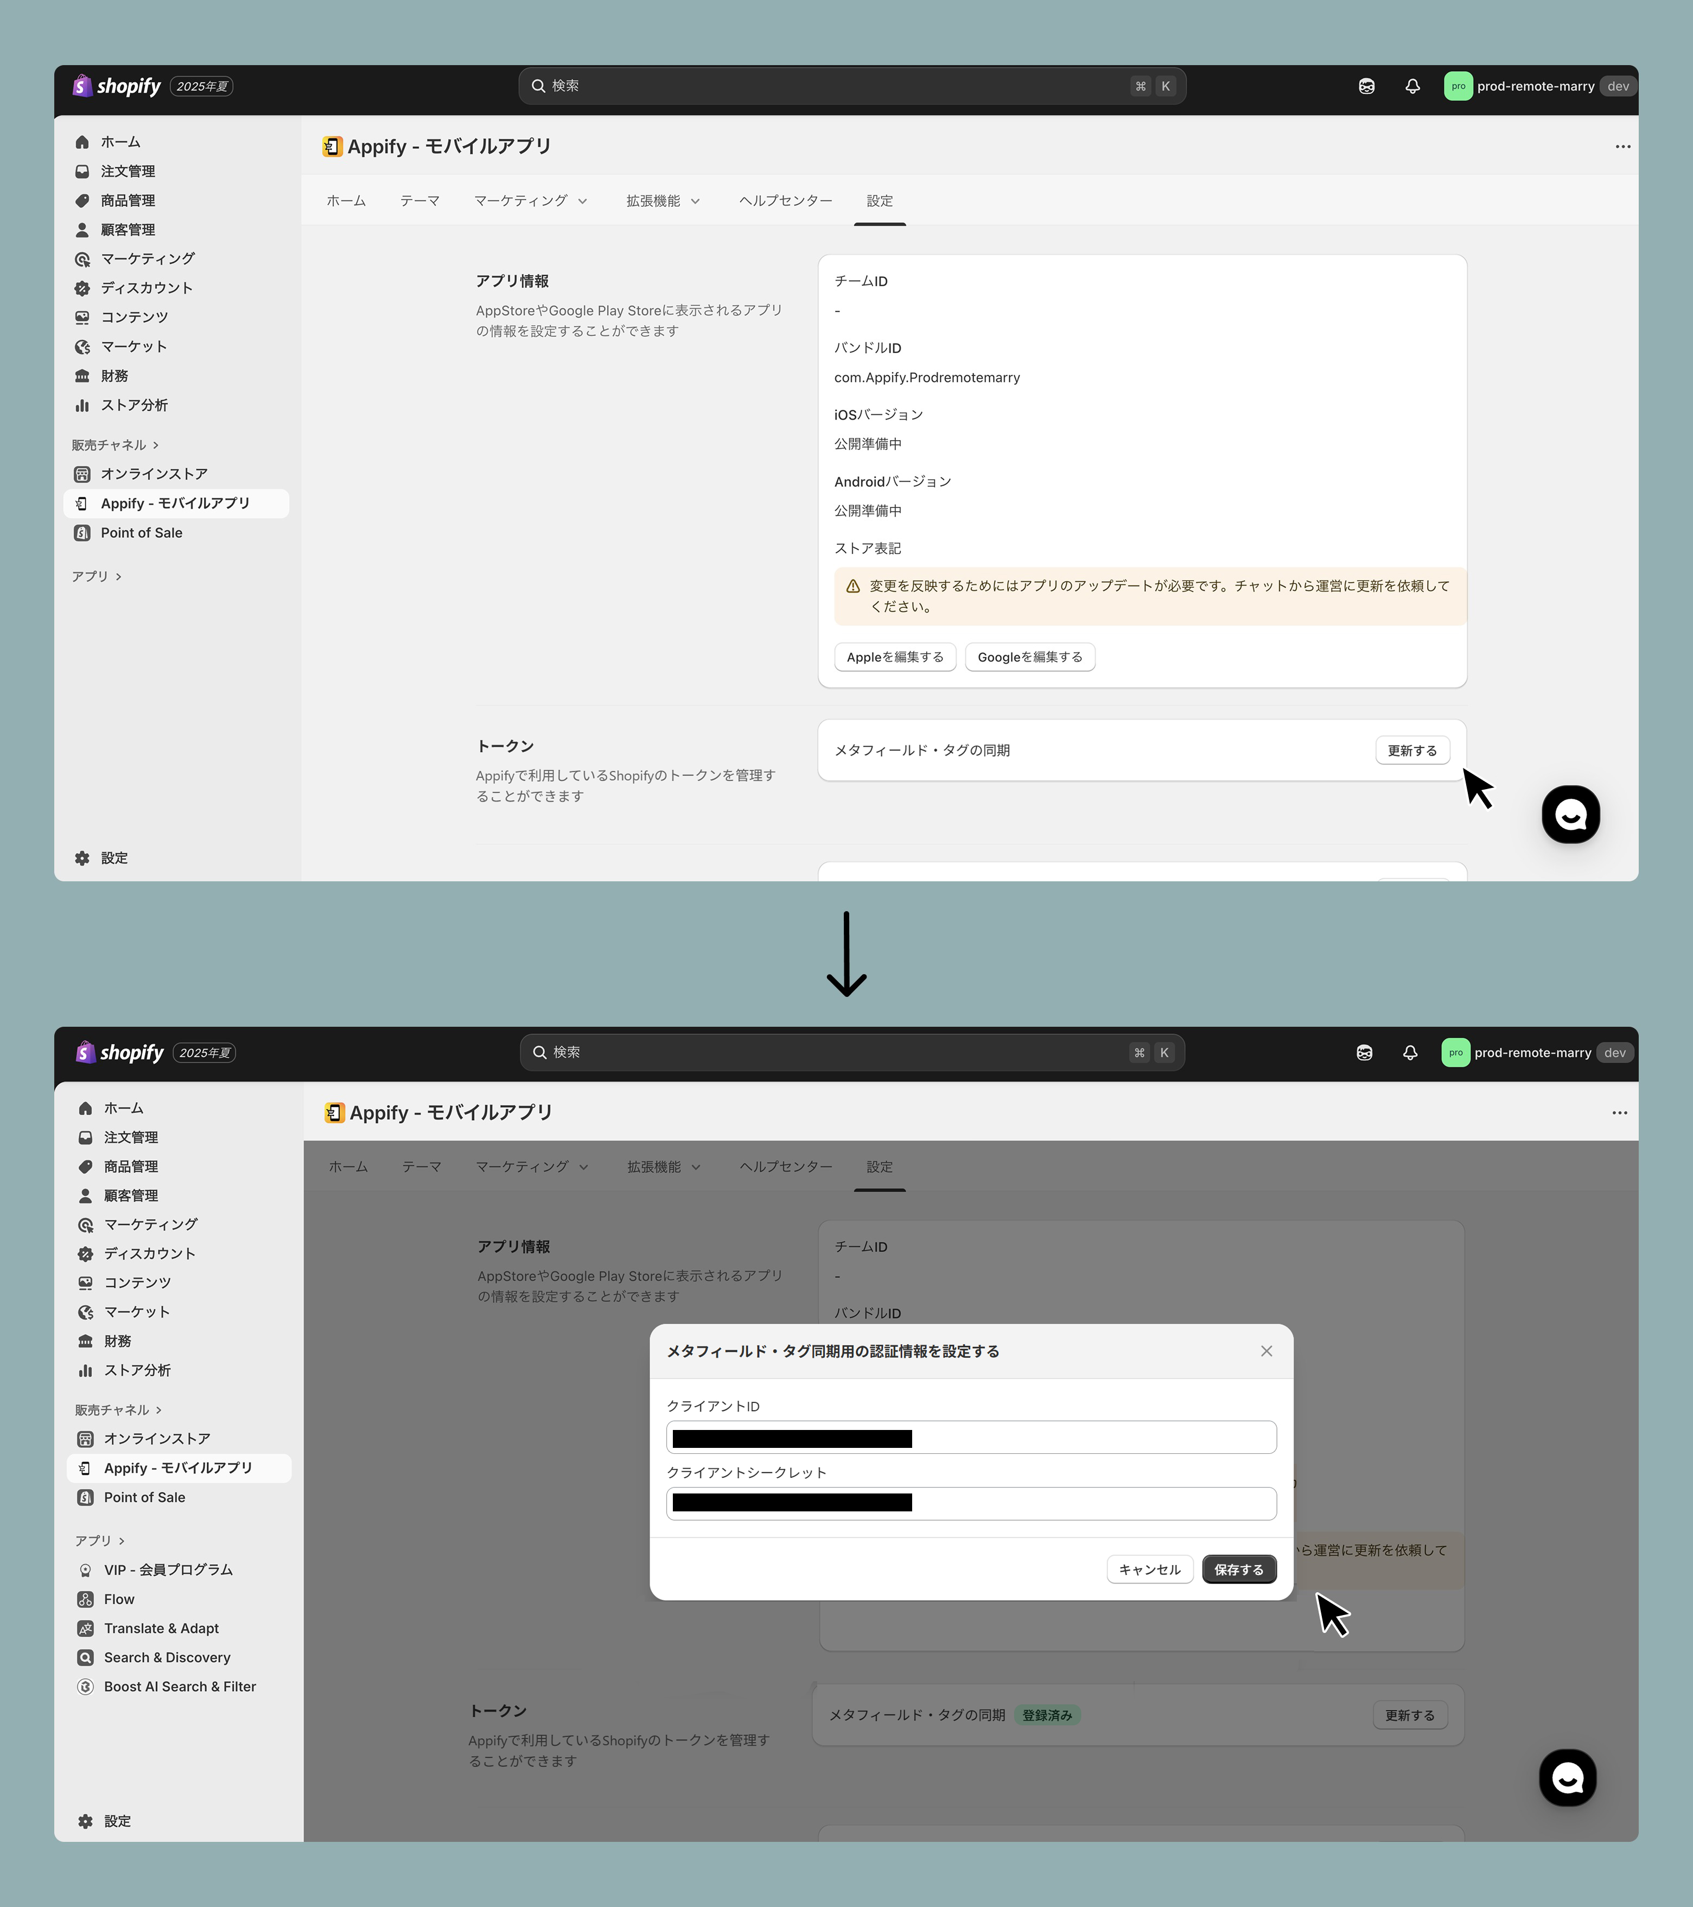The image size is (1693, 1907).
Task: Open the VIP - 会員プログラム app icon
Action: 85,1570
